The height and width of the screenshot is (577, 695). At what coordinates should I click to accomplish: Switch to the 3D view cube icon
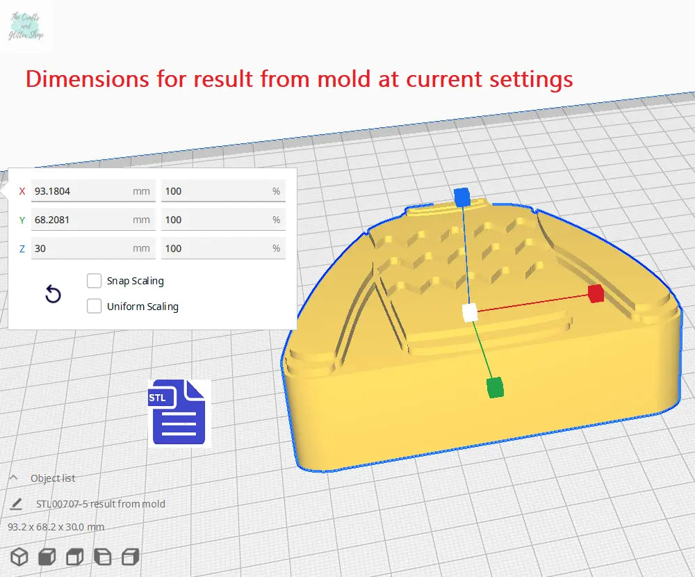point(19,557)
